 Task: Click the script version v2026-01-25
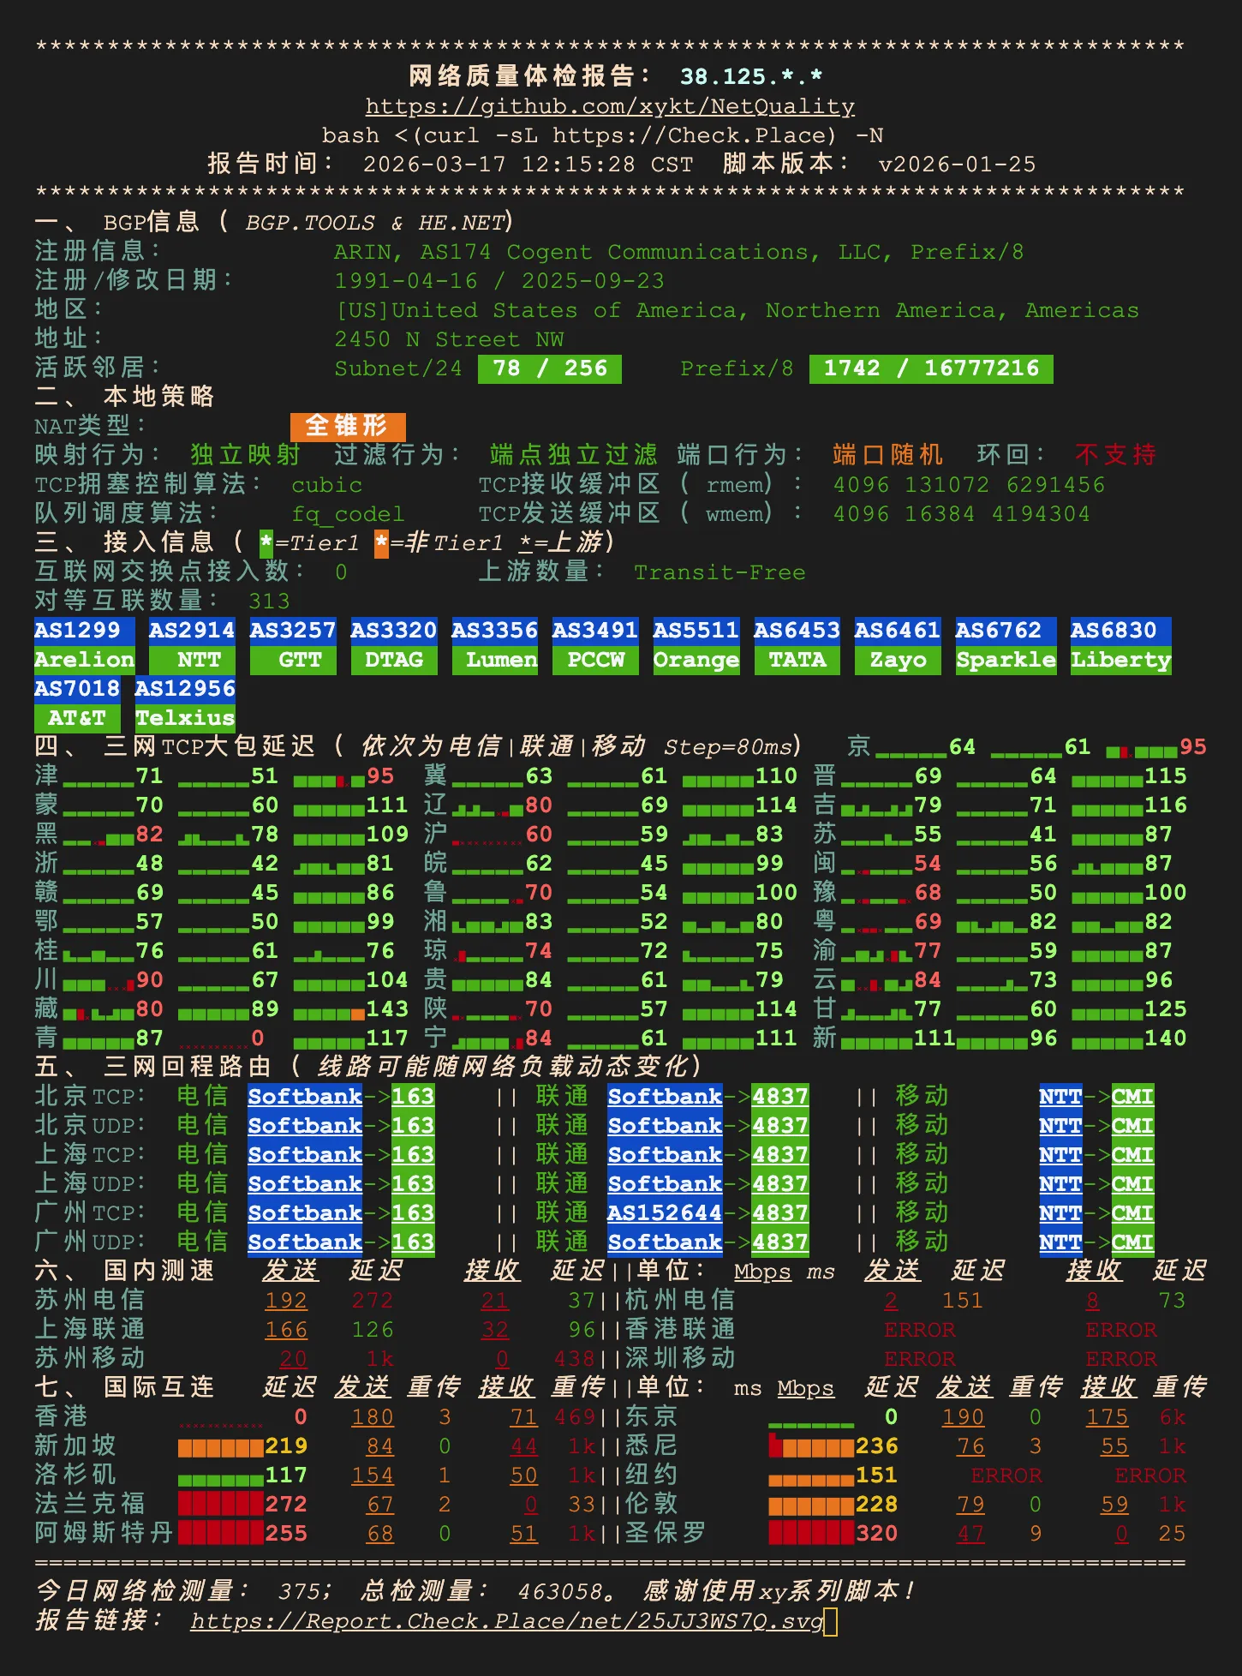tap(958, 165)
